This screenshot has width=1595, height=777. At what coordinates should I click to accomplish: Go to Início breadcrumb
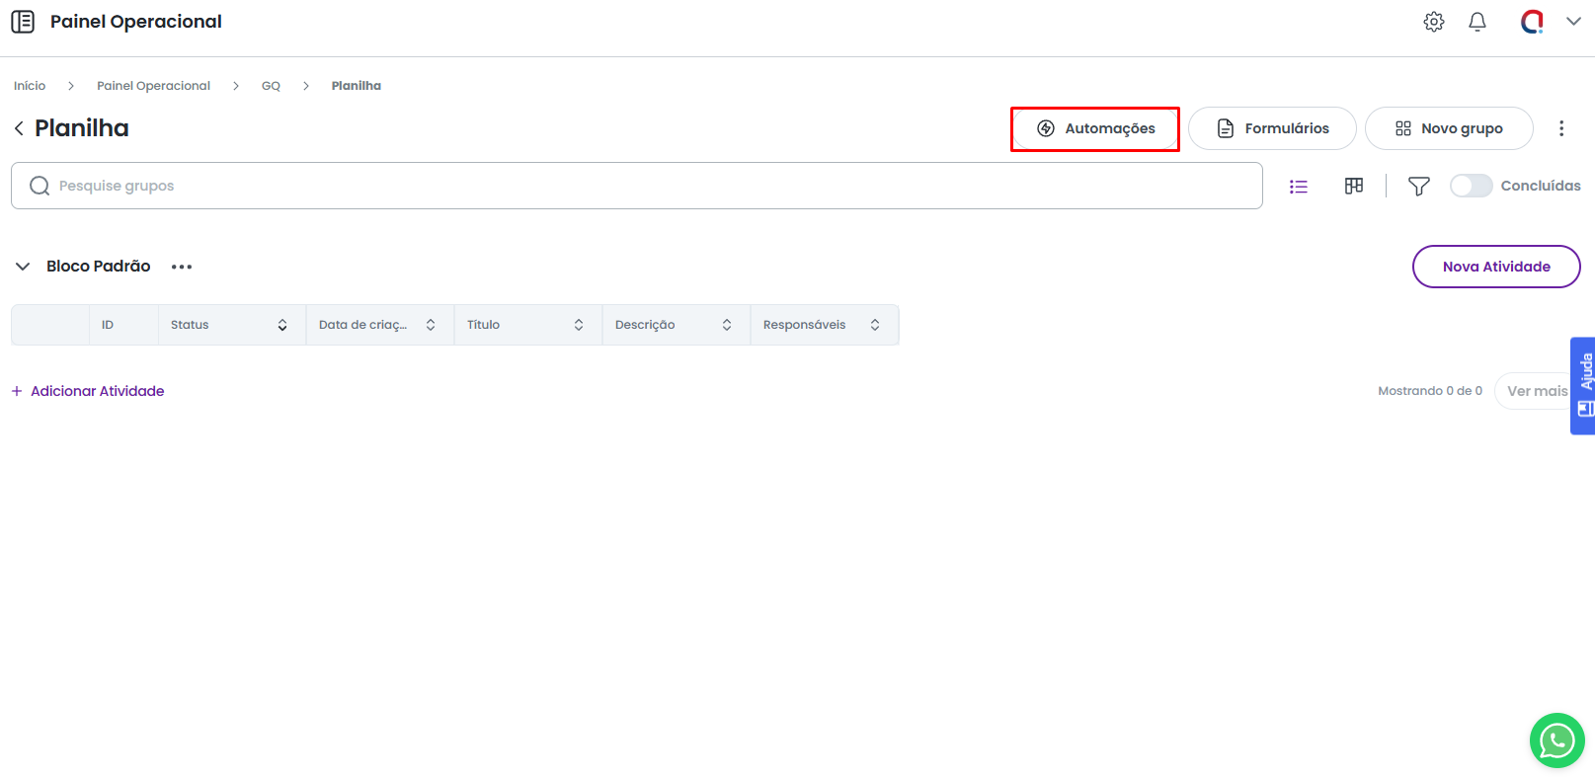click(30, 86)
